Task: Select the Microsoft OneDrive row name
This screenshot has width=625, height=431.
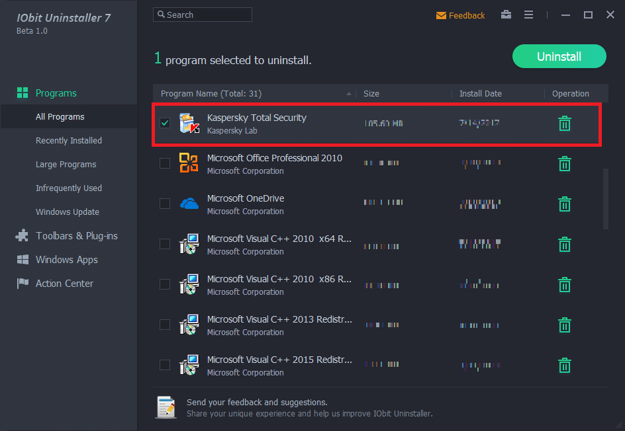Action: 246,198
